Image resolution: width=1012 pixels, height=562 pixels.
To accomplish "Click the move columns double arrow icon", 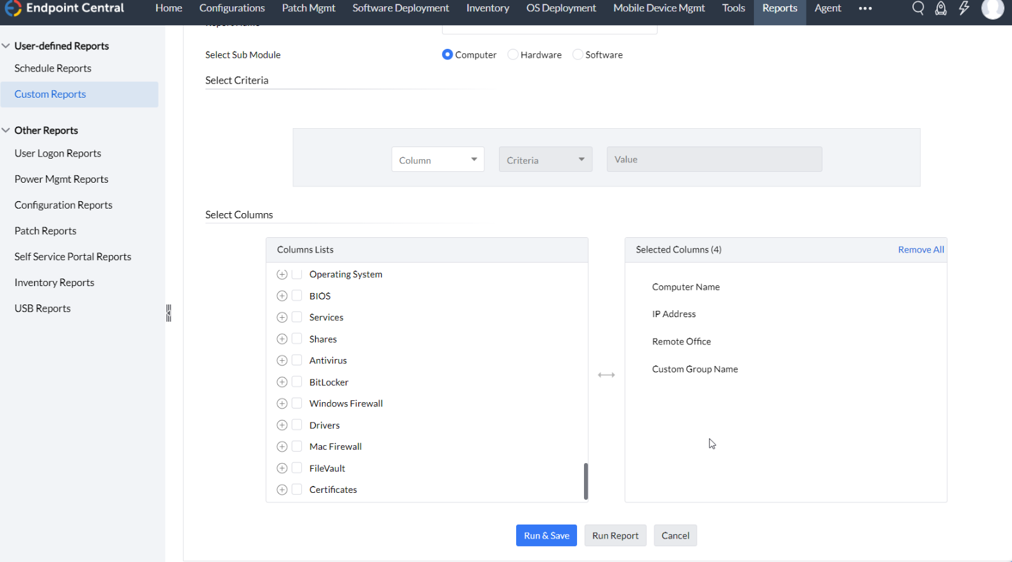I will point(606,375).
